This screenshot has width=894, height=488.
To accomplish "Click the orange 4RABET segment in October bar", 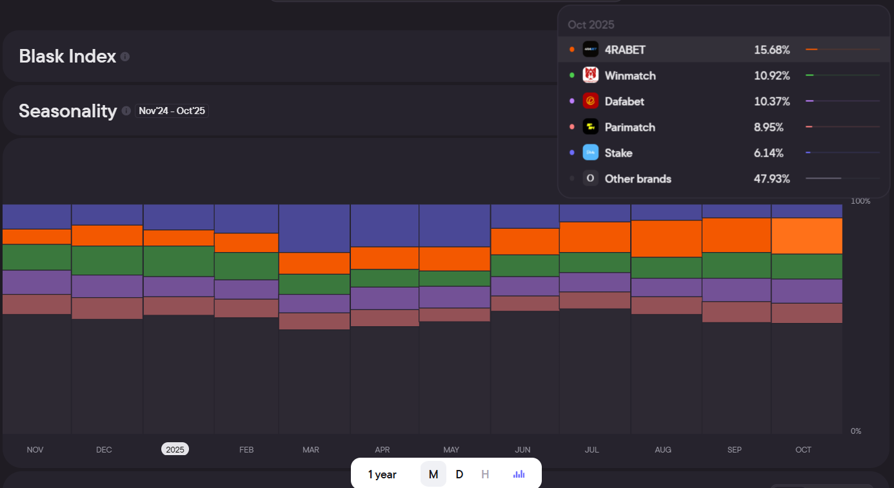I will (x=807, y=236).
